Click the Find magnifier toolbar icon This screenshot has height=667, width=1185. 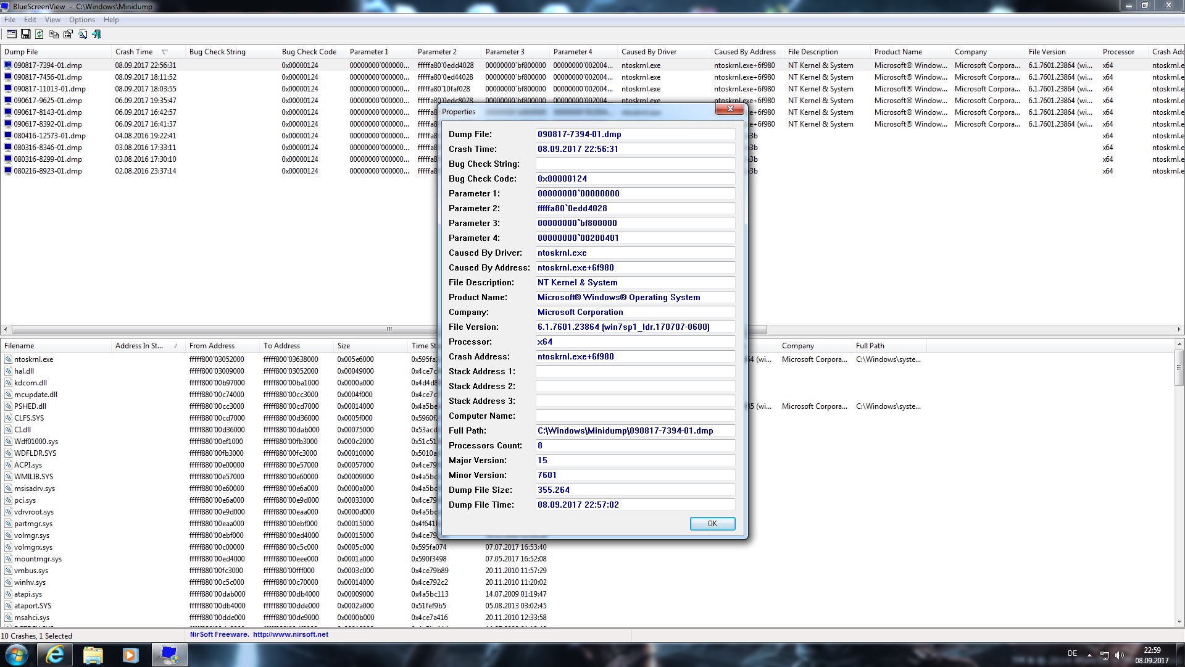[83, 34]
